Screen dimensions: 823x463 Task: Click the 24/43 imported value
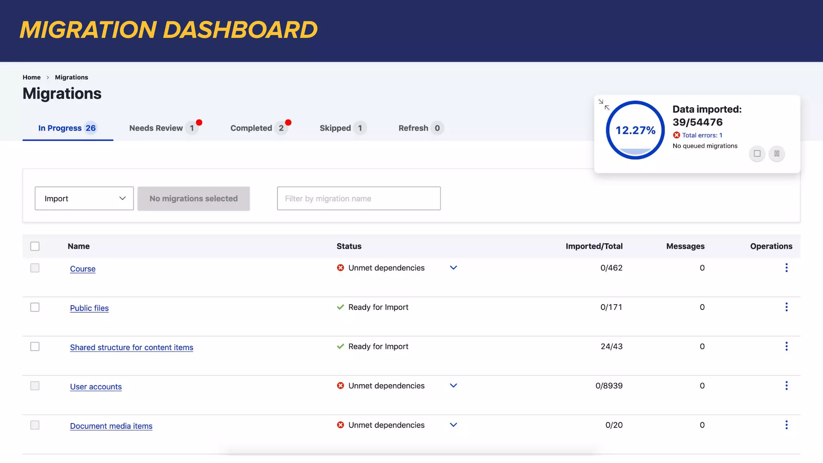pos(612,346)
